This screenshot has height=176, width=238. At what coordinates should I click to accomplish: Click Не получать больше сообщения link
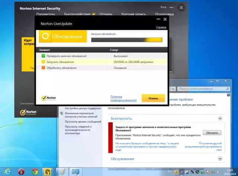(147, 147)
